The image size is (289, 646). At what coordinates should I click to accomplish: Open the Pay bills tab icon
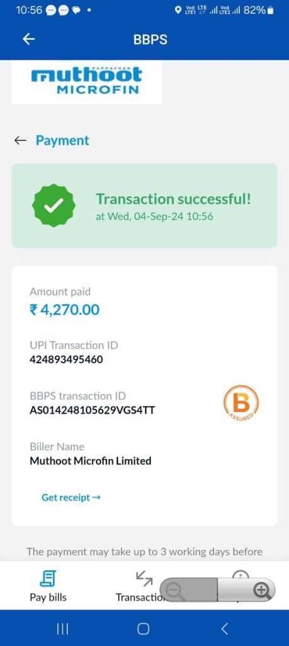(48, 578)
